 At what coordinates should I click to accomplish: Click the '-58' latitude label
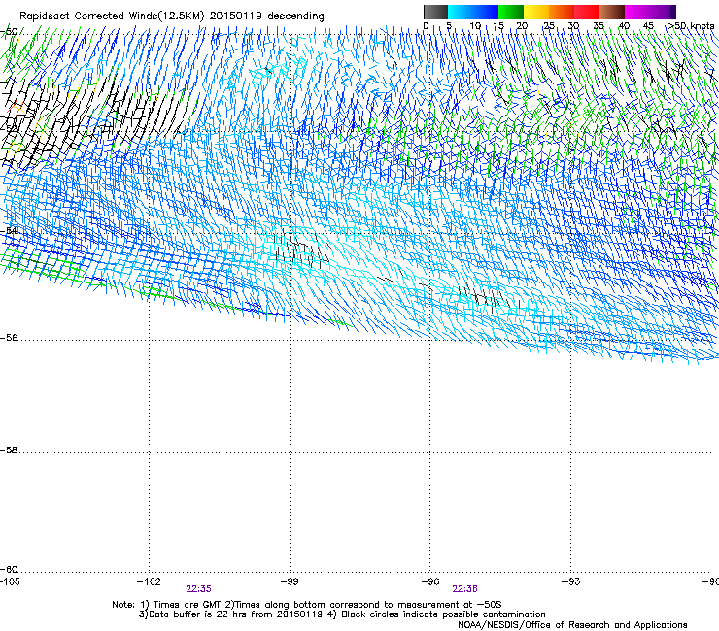9,450
